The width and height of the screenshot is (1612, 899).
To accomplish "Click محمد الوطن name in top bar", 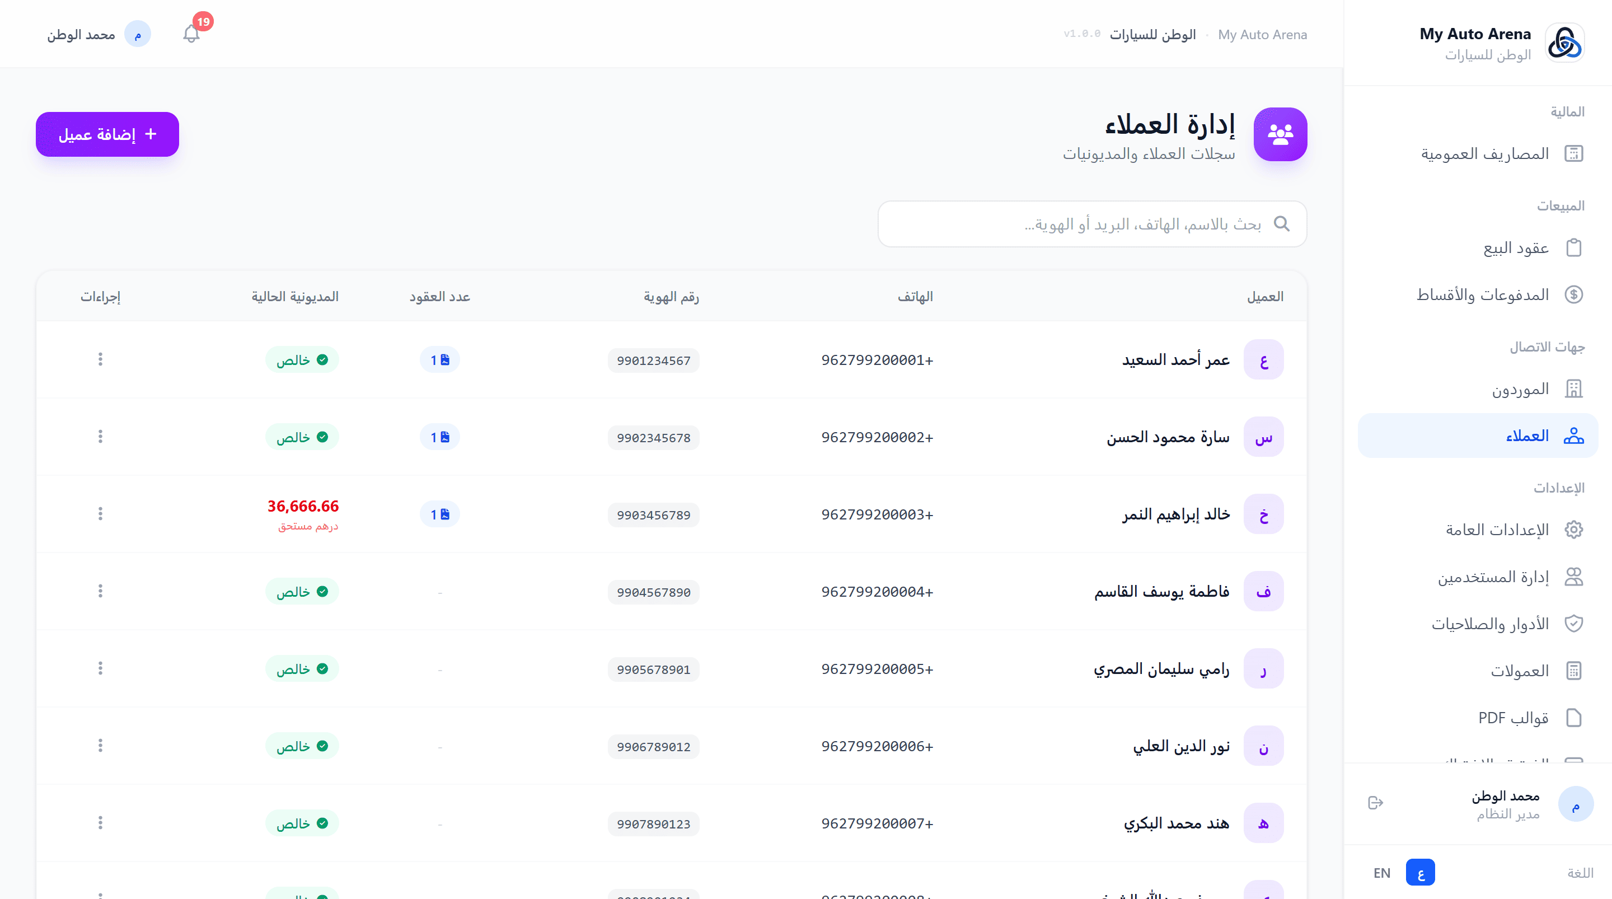I will coord(81,35).
